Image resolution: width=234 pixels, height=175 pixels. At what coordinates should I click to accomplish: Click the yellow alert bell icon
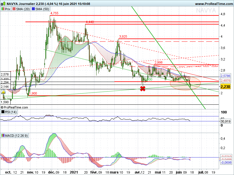pos(3,92)
